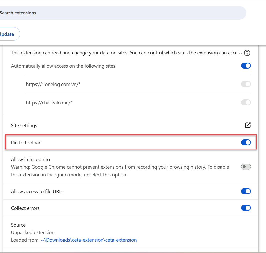
Task: Click the Pin to toolbar label
Action: click(x=26, y=143)
